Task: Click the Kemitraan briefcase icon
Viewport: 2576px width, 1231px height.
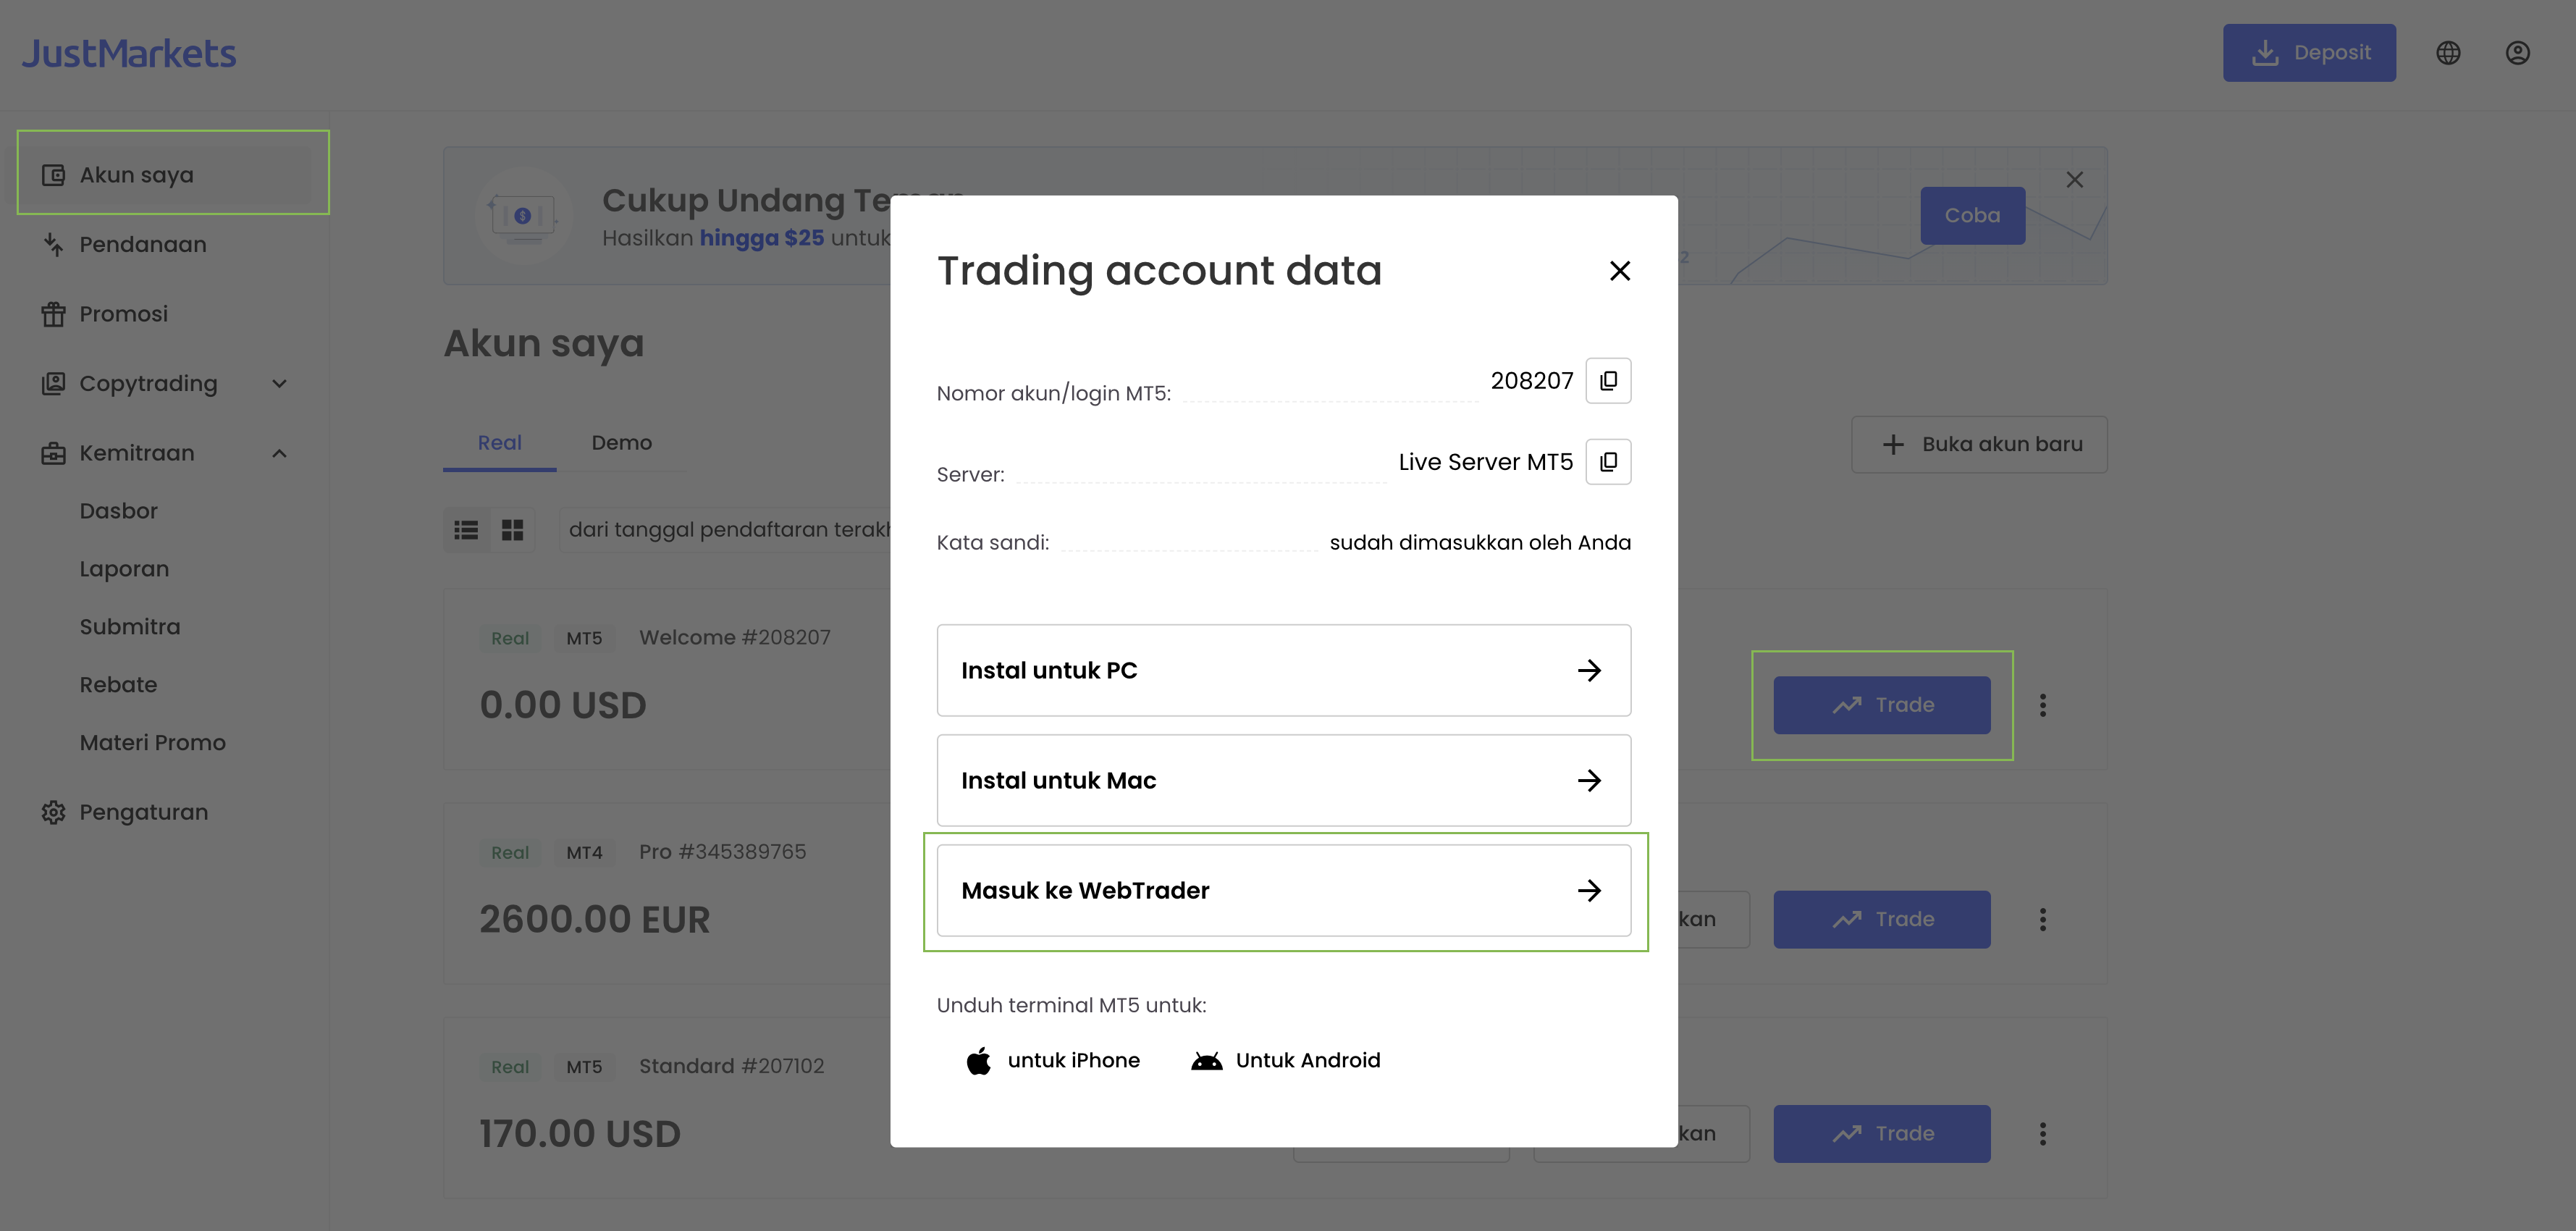Action: (x=53, y=453)
